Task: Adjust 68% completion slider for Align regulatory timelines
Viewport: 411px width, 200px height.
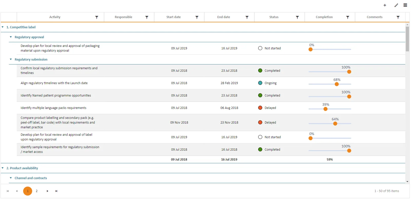Action: pos(337,84)
